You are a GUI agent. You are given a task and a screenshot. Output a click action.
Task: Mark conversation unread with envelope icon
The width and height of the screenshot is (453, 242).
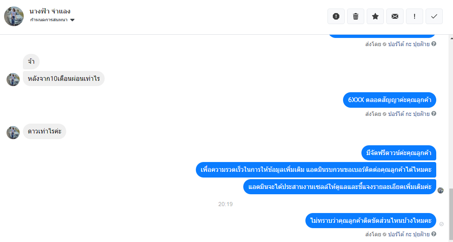(395, 16)
